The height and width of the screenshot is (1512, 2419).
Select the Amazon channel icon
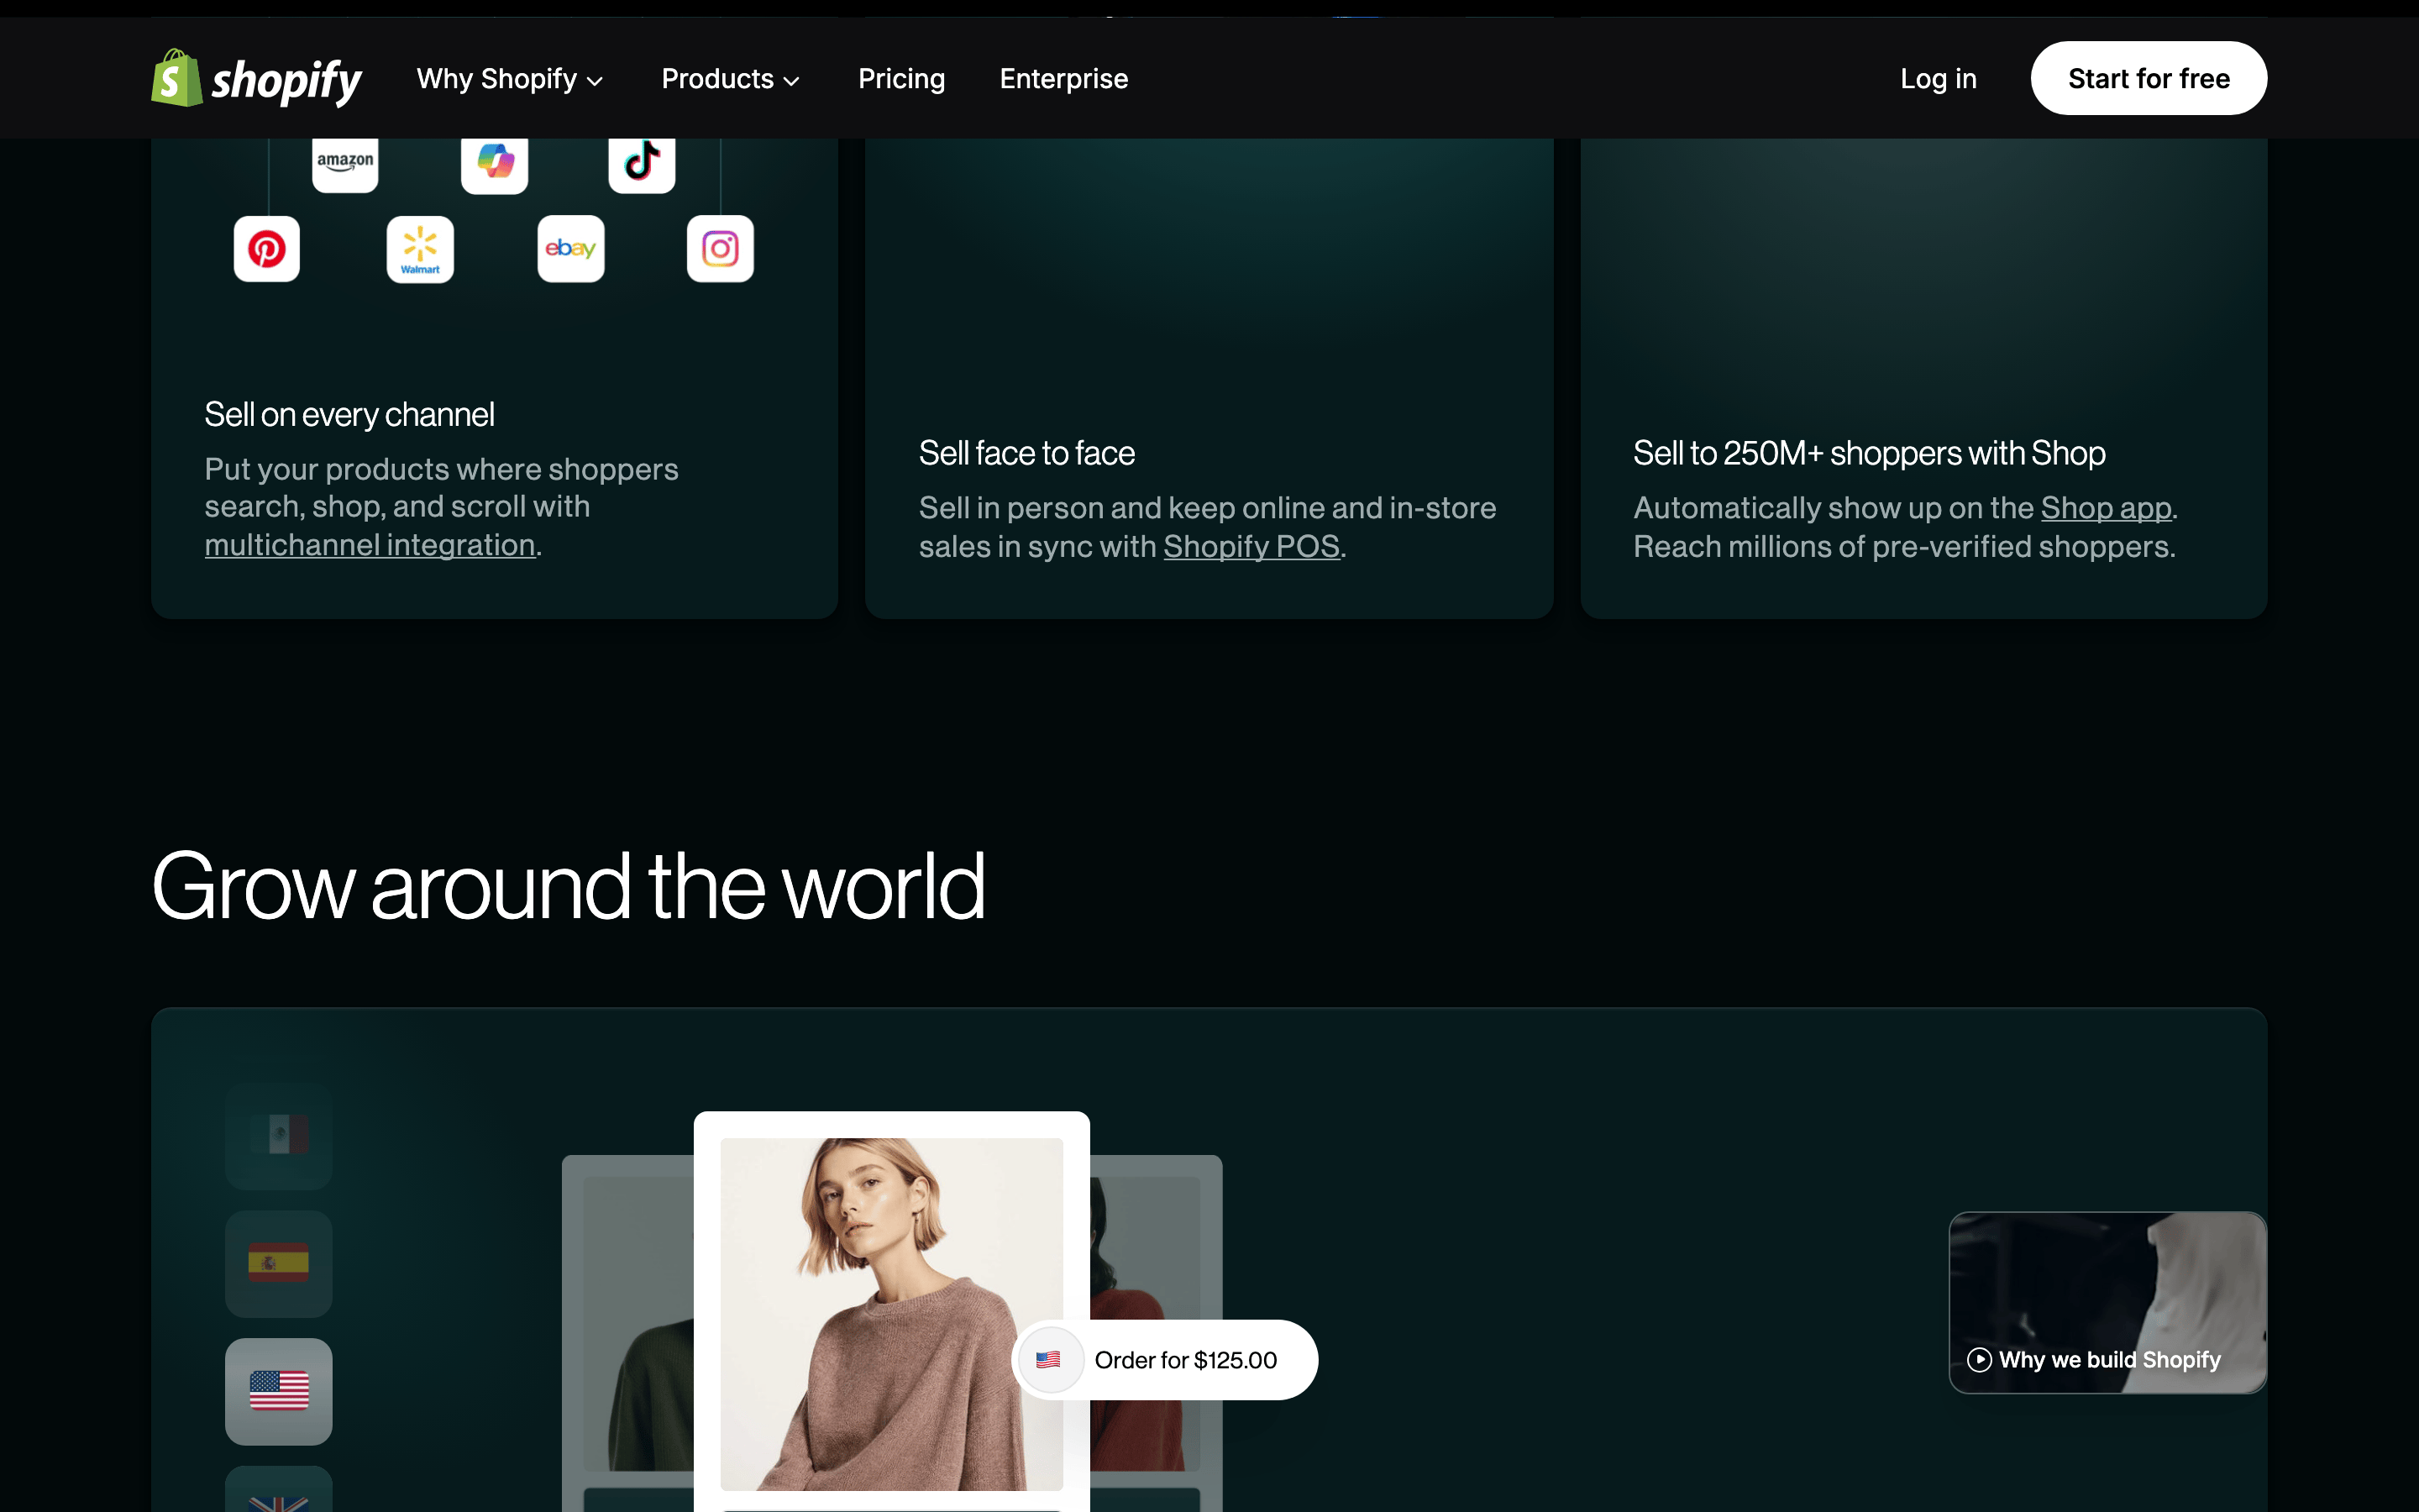345,163
